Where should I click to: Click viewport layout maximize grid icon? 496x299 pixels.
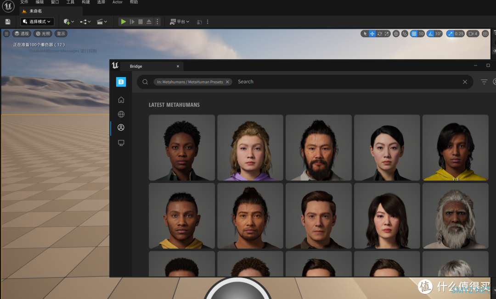click(485, 33)
